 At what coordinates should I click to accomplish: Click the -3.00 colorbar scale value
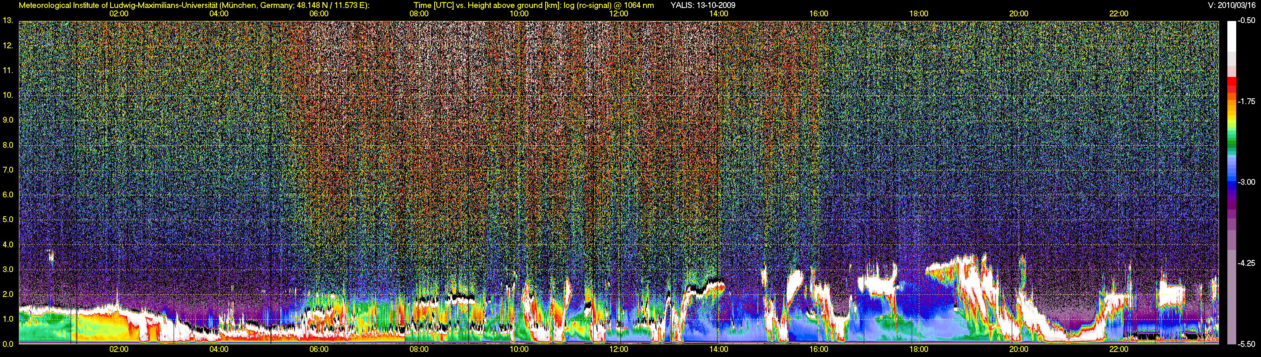(1246, 182)
